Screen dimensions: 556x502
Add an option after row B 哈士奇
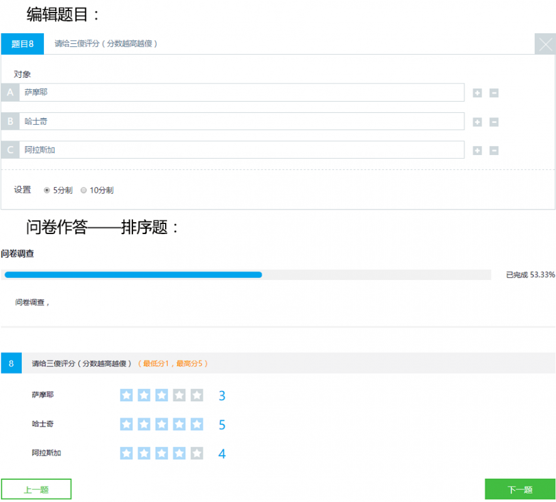pyautogui.click(x=478, y=122)
